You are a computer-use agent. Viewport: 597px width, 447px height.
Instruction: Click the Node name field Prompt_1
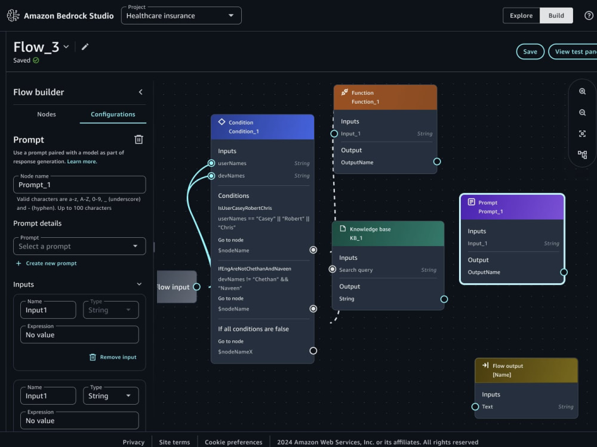pos(79,185)
